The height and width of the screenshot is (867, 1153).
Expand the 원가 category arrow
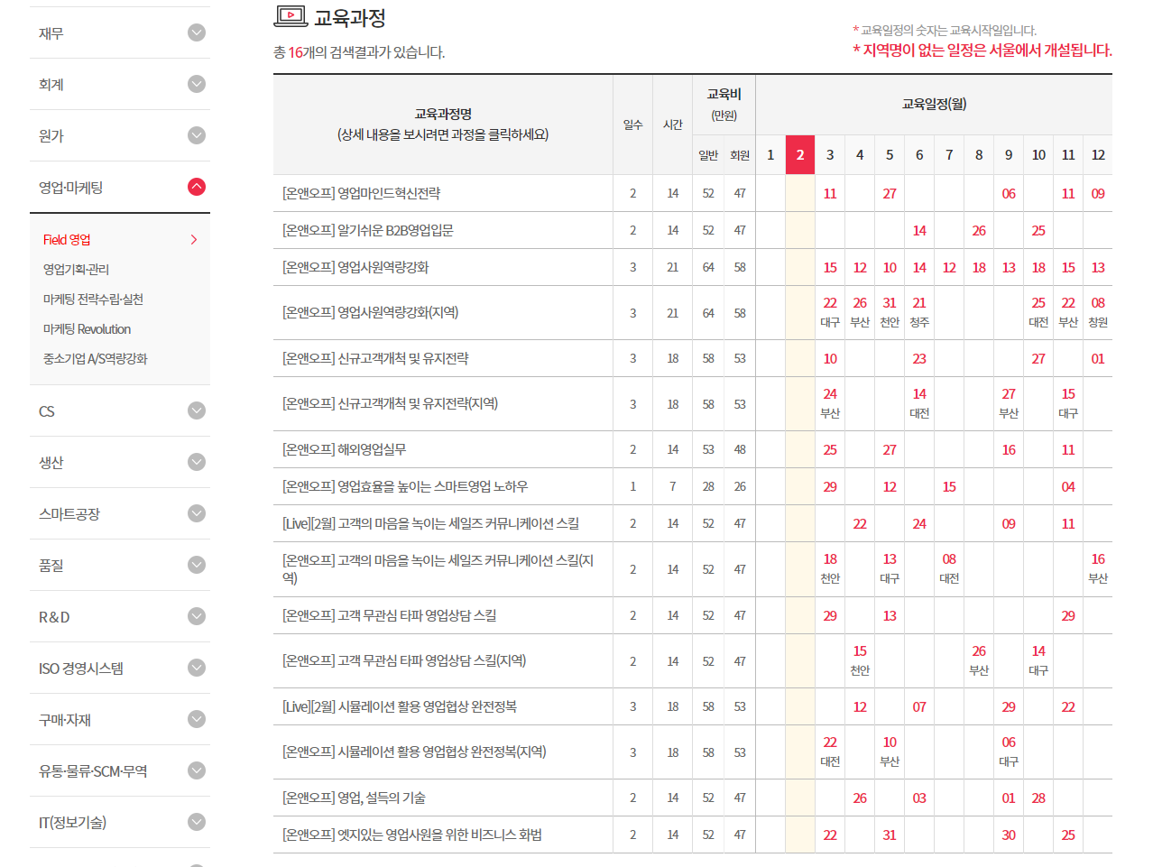[197, 135]
